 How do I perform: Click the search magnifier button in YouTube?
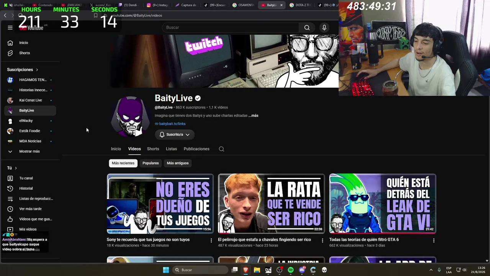click(x=307, y=28)
